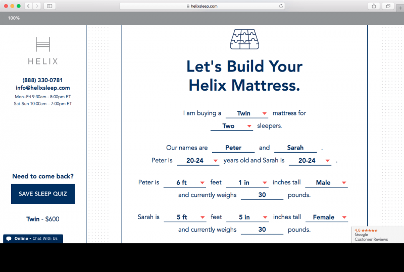Open Peter's feet height dropdown (6 ft)
Image resolution: width=404 pixels, height=272 pixels.
coord(185,182)
